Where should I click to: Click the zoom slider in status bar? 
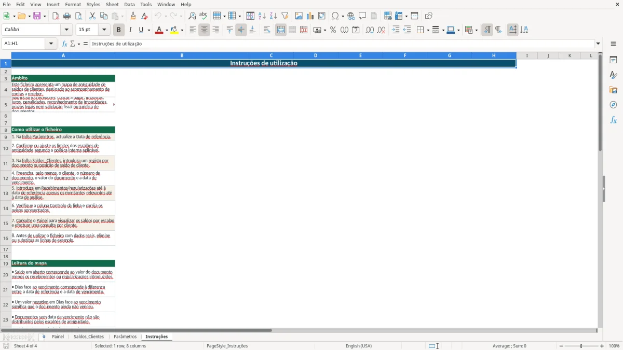click(x=581, y=346)
